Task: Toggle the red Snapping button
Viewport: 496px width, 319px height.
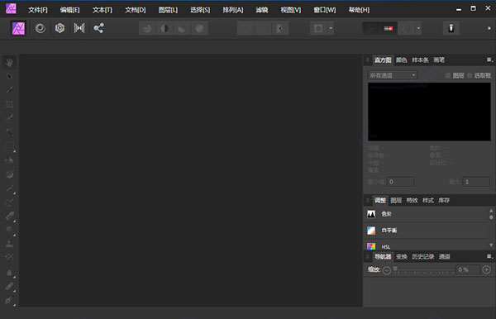Action: coord(389,28)
